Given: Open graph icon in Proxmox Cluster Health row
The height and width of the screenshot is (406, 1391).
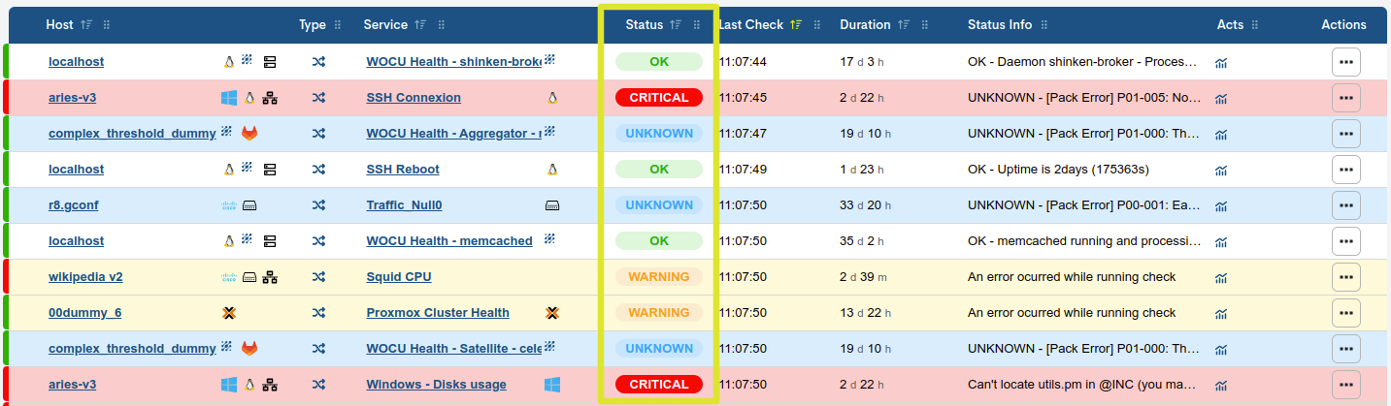Looking at the screenshot, I should (1221, 314).
